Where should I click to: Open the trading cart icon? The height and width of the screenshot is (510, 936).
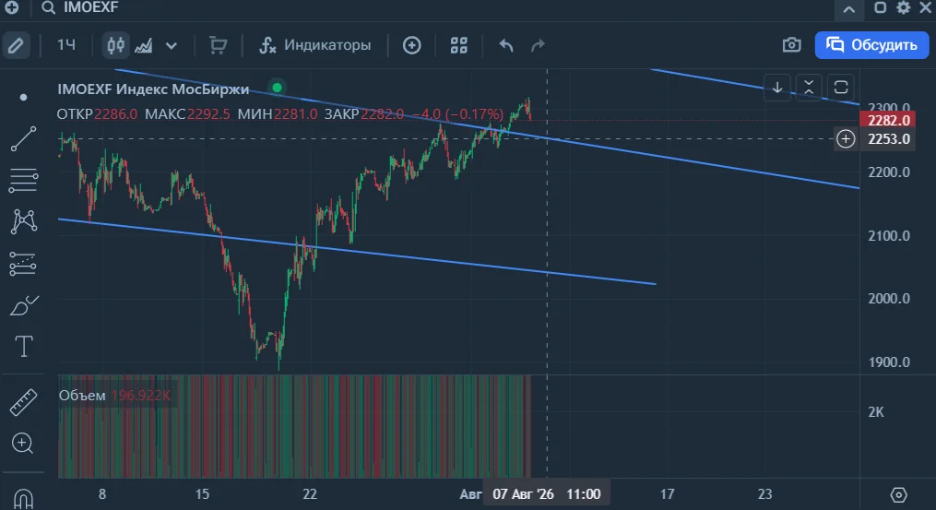click(x=218, y=45)
